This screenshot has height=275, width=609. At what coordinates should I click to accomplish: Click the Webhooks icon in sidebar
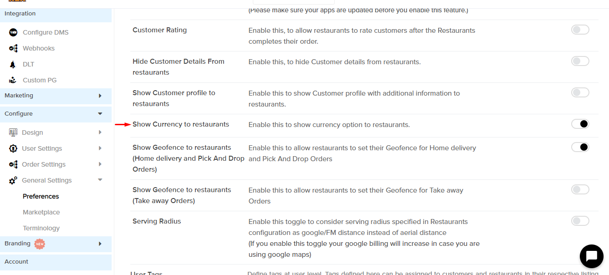point(13,48)
